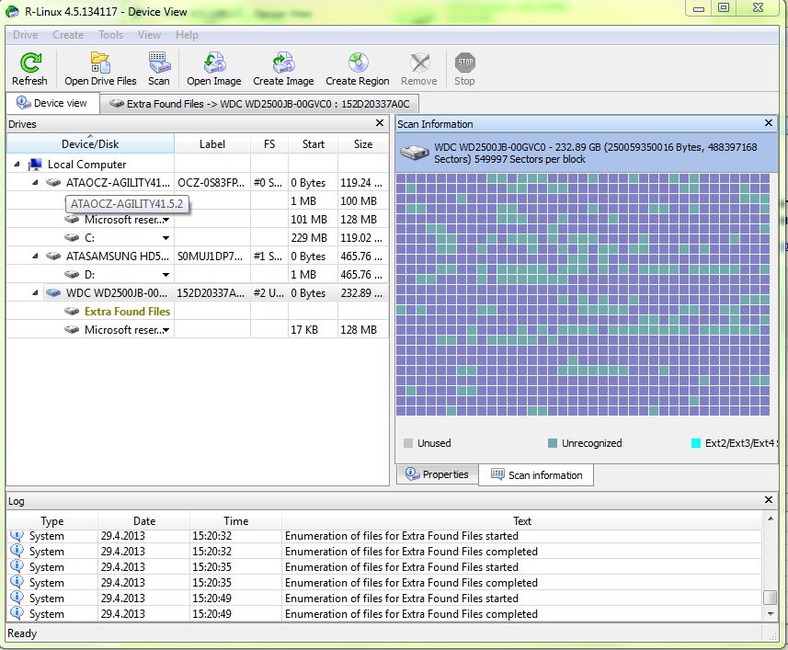The image size is (788, 650).
Task: Click log scrollbar up arrow
Action: click(x=770, y=519)
